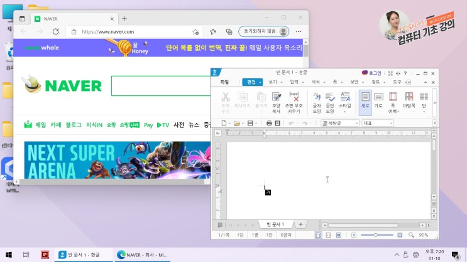Image resolution: width=467 pixels, height=262 pixels.
Task: Click the Hangul vertical scroll down arrow
Action: [434, 197]
